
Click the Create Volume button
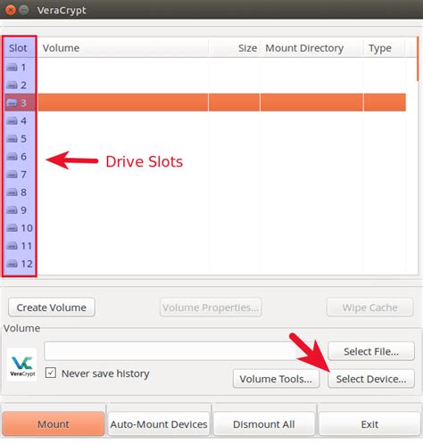point(52,308)
